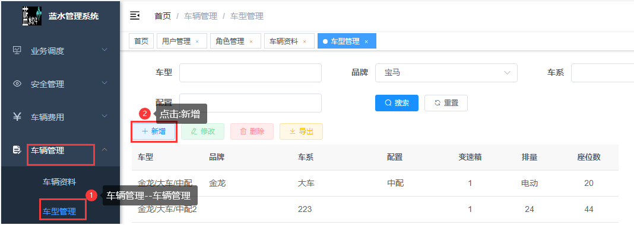The width and height of the screenshot is (634, 225).
Task: Open 车辆资料 in the sidebar
Action: click(59, 182)
